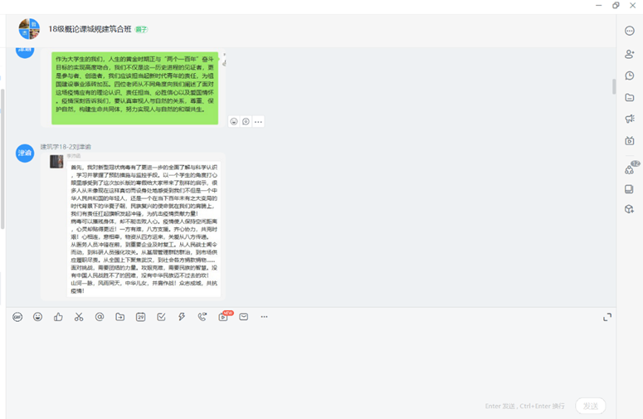
Task: Click the cube-plus icon in the right sidebar
Action: click(629, 209)
